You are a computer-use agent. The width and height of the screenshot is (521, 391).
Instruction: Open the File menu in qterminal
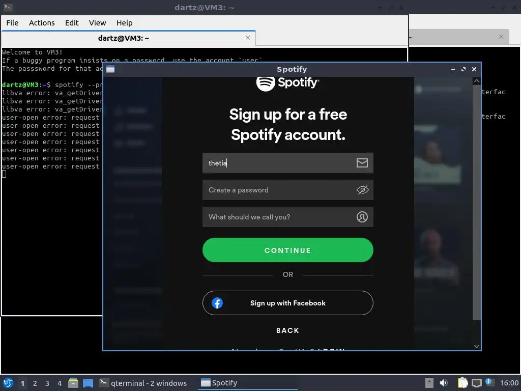12,23
